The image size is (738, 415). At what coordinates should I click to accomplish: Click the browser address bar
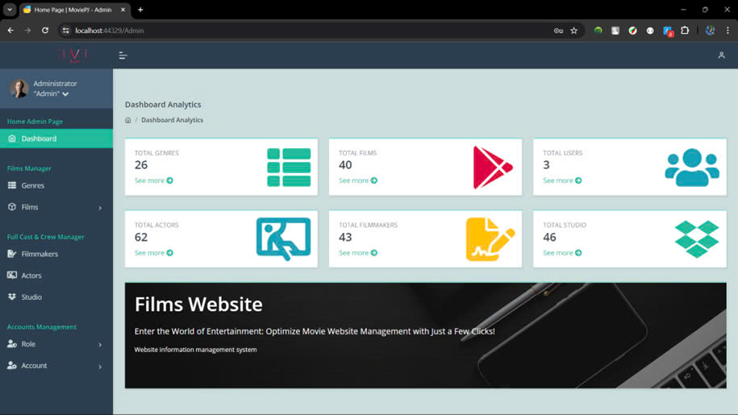(311, 31)
